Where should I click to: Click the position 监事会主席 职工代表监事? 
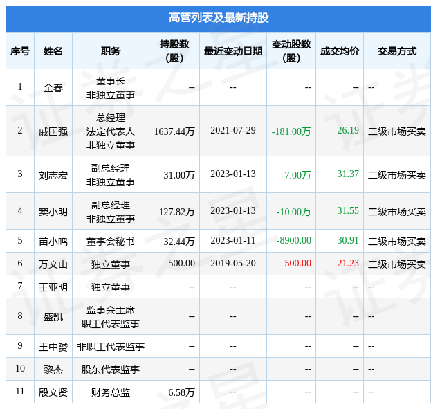[x=111, y=317]
